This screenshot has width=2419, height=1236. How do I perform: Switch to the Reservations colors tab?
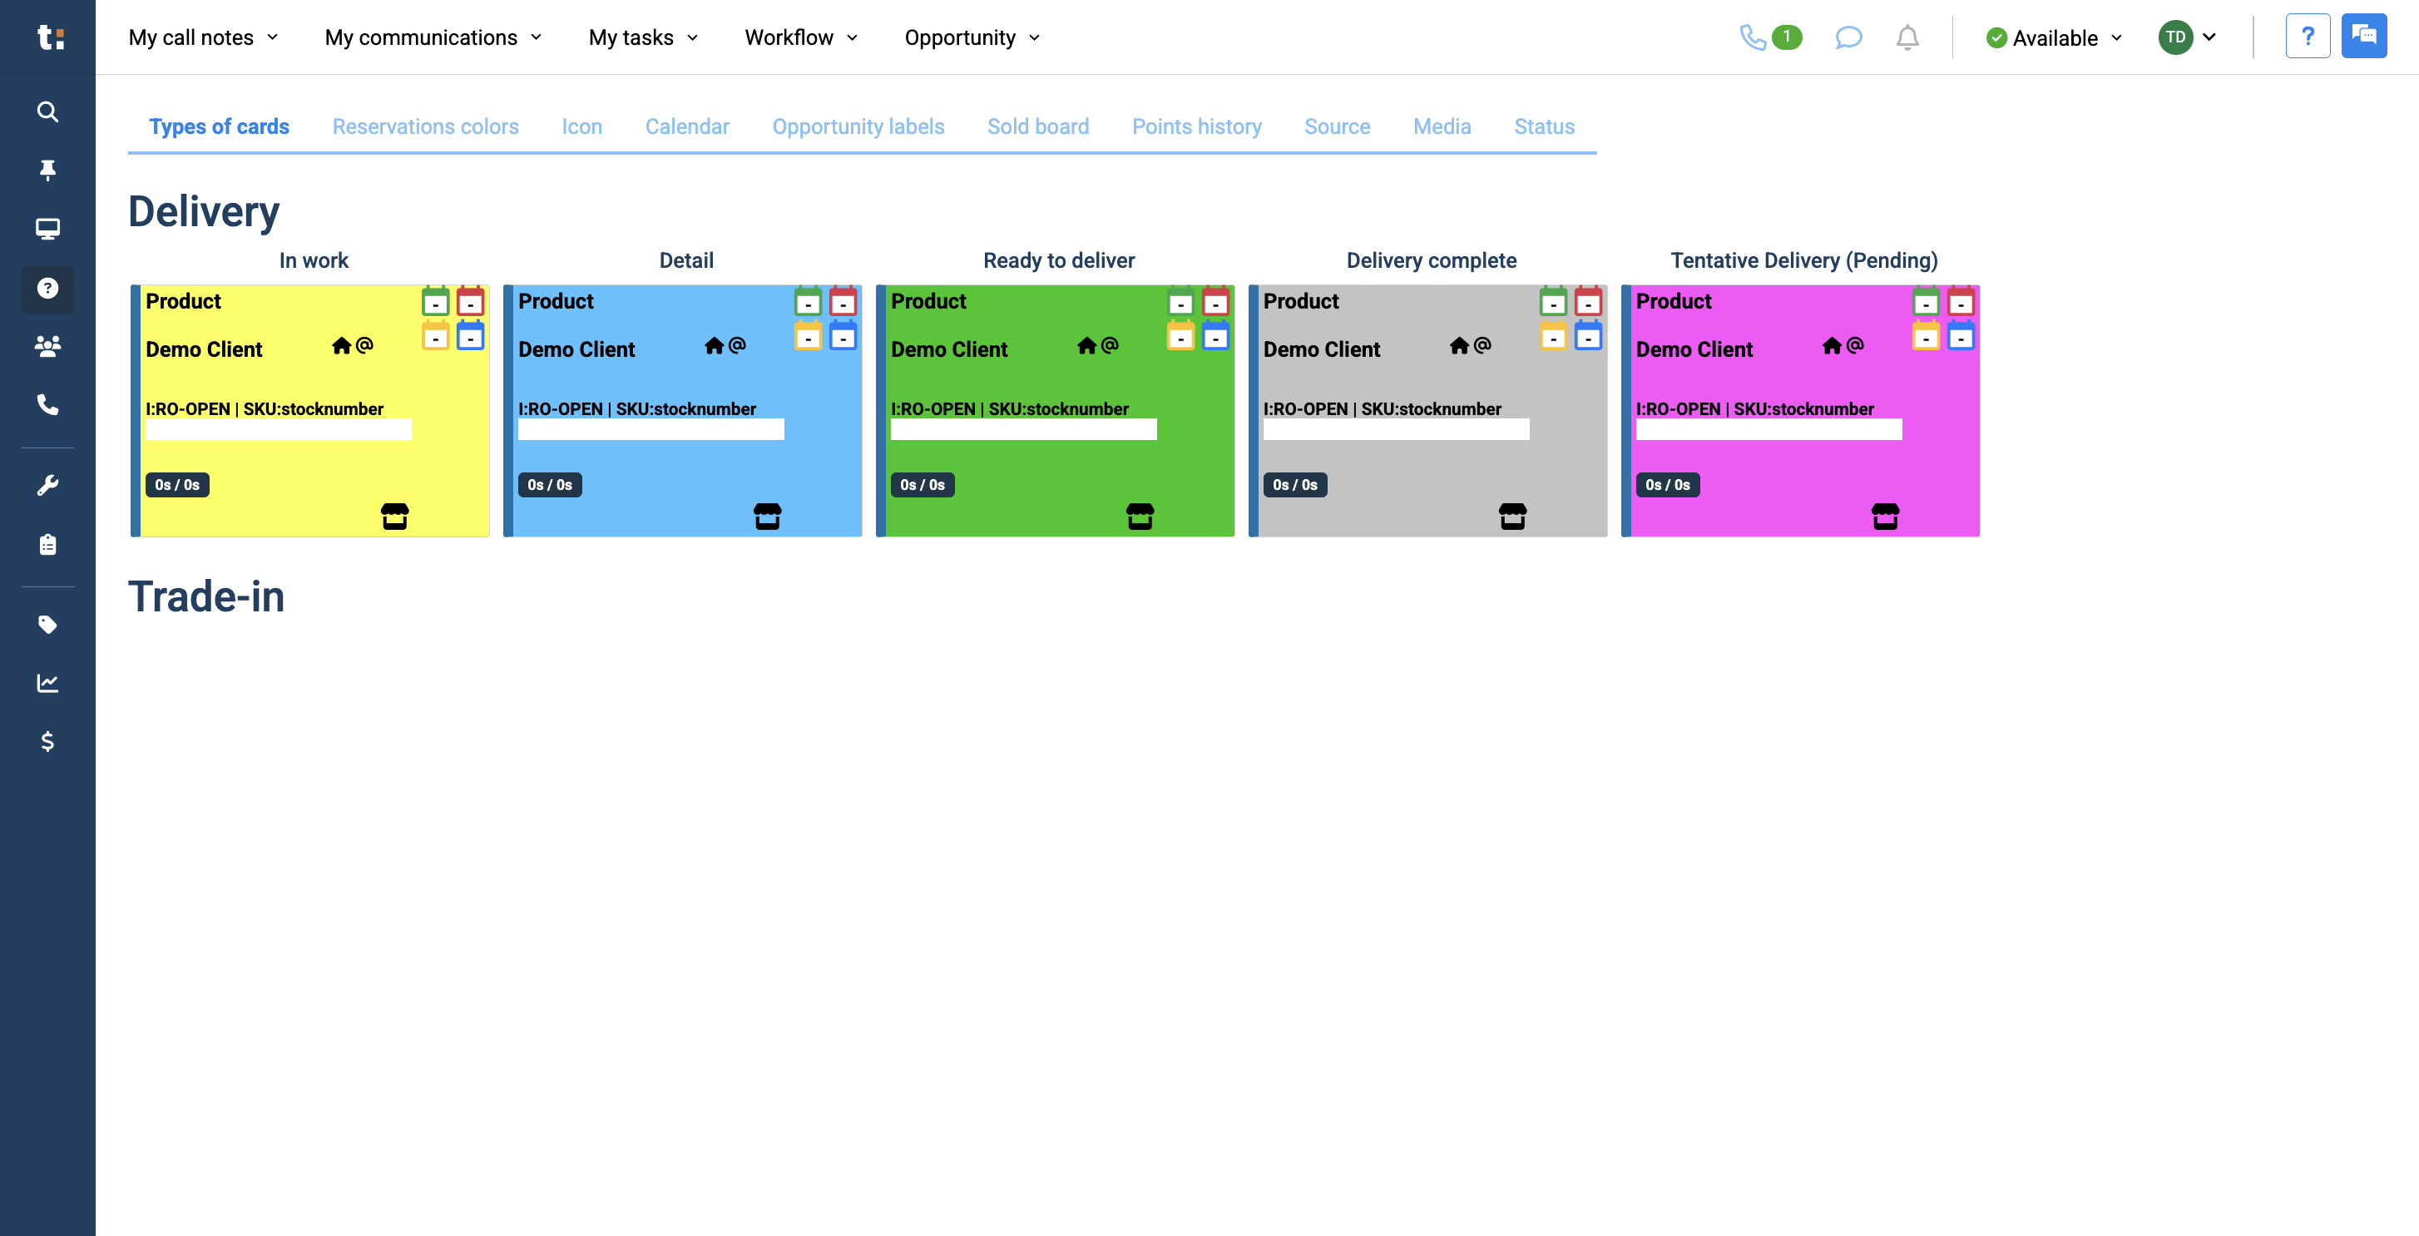tap(425, 126)
